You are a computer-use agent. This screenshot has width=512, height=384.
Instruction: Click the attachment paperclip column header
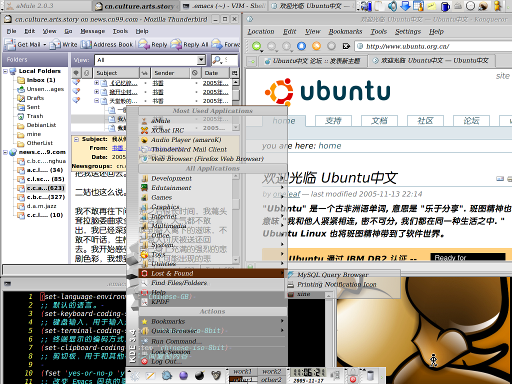pos(86,73)
